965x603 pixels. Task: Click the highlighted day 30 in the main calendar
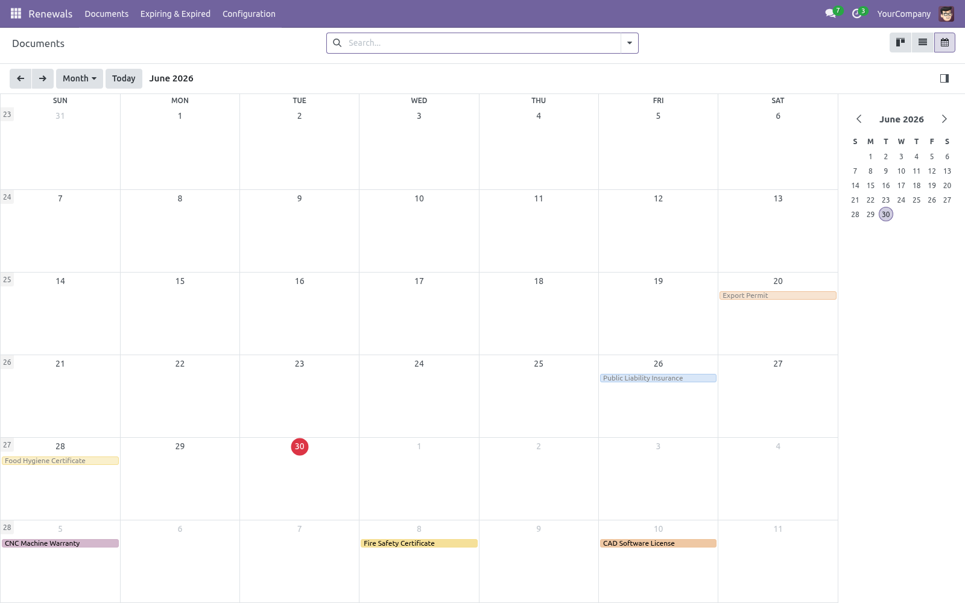point(300,447)
